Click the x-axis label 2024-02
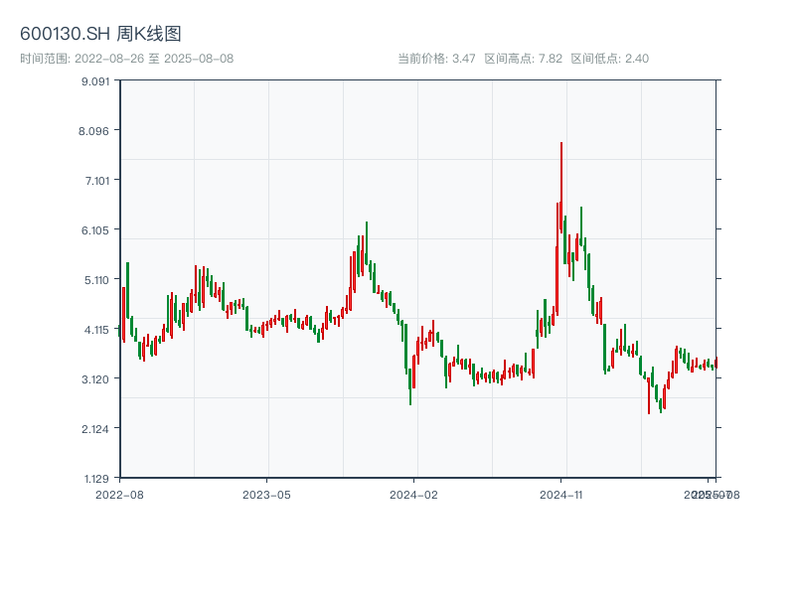 click(x=413, y=495)
